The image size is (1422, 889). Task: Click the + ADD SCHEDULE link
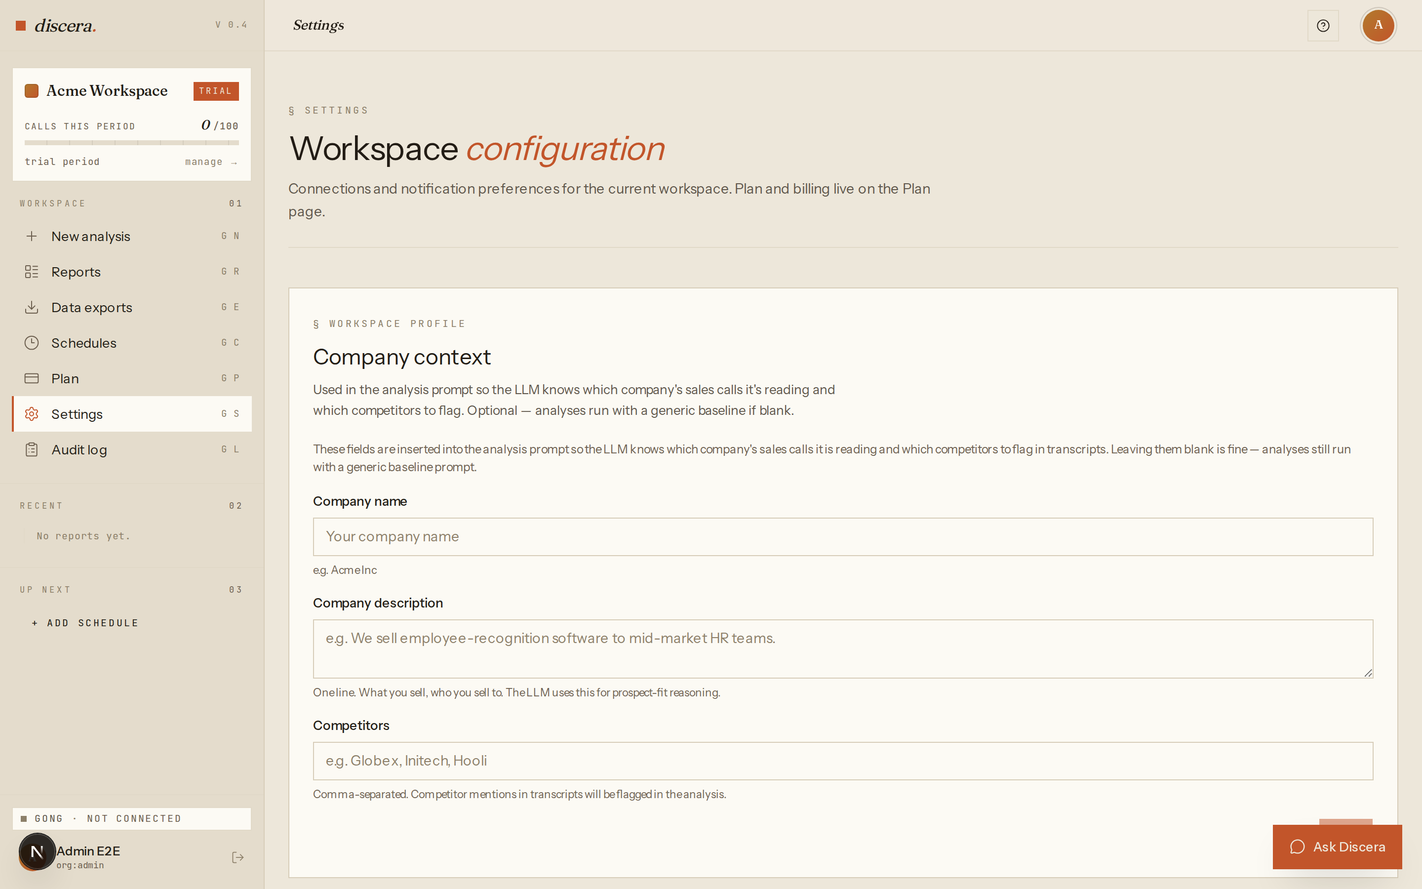[x=85, y=623]
